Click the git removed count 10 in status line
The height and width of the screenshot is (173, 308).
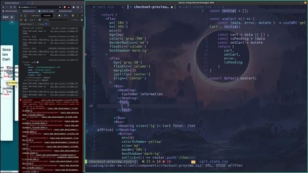[x=167, y=161]
